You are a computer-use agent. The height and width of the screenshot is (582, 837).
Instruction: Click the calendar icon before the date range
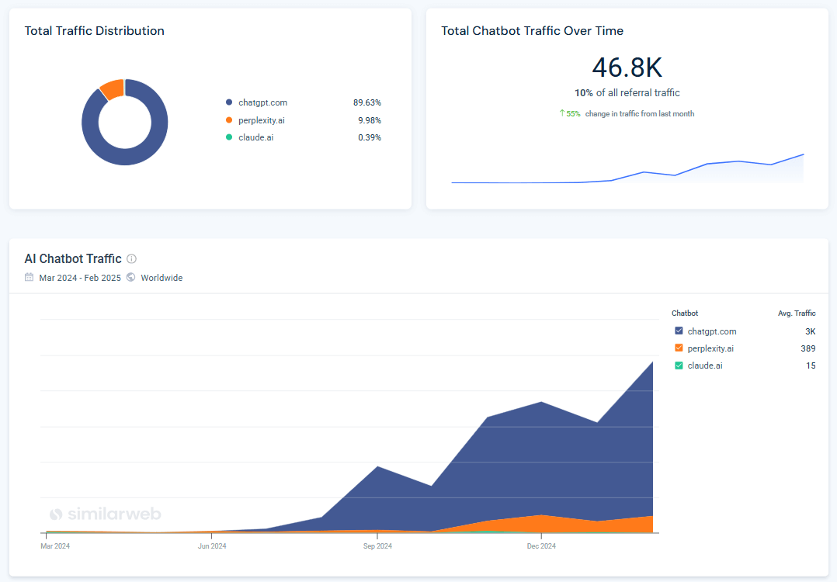click(27, 277)
